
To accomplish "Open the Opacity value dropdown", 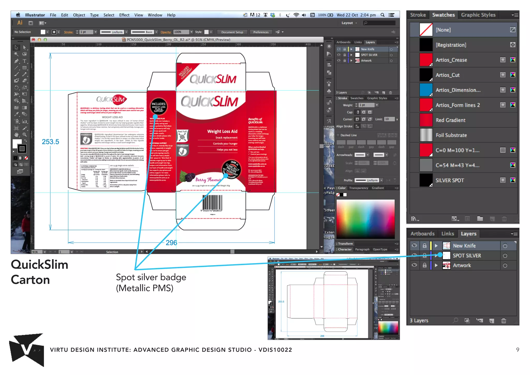I will coord(192,32).
